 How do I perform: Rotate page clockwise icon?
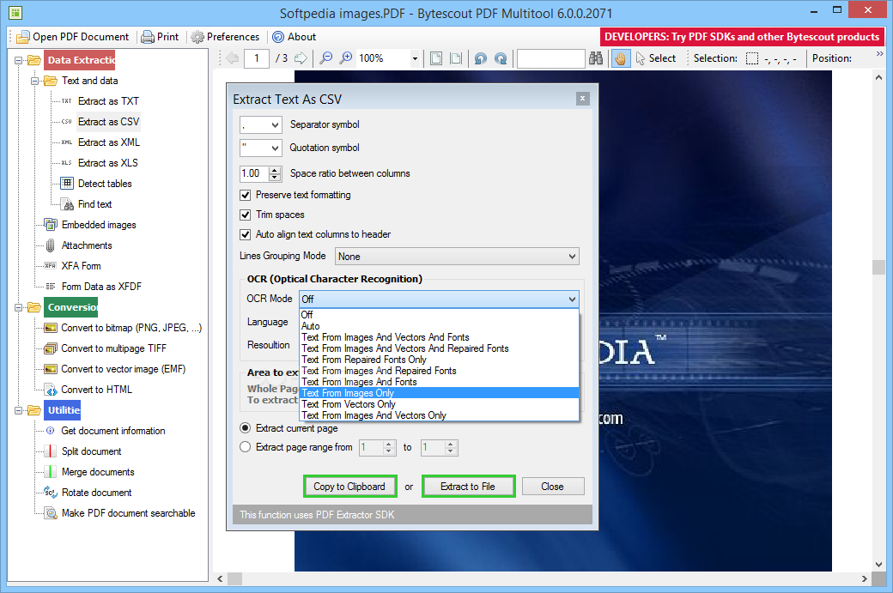[501, 58]
